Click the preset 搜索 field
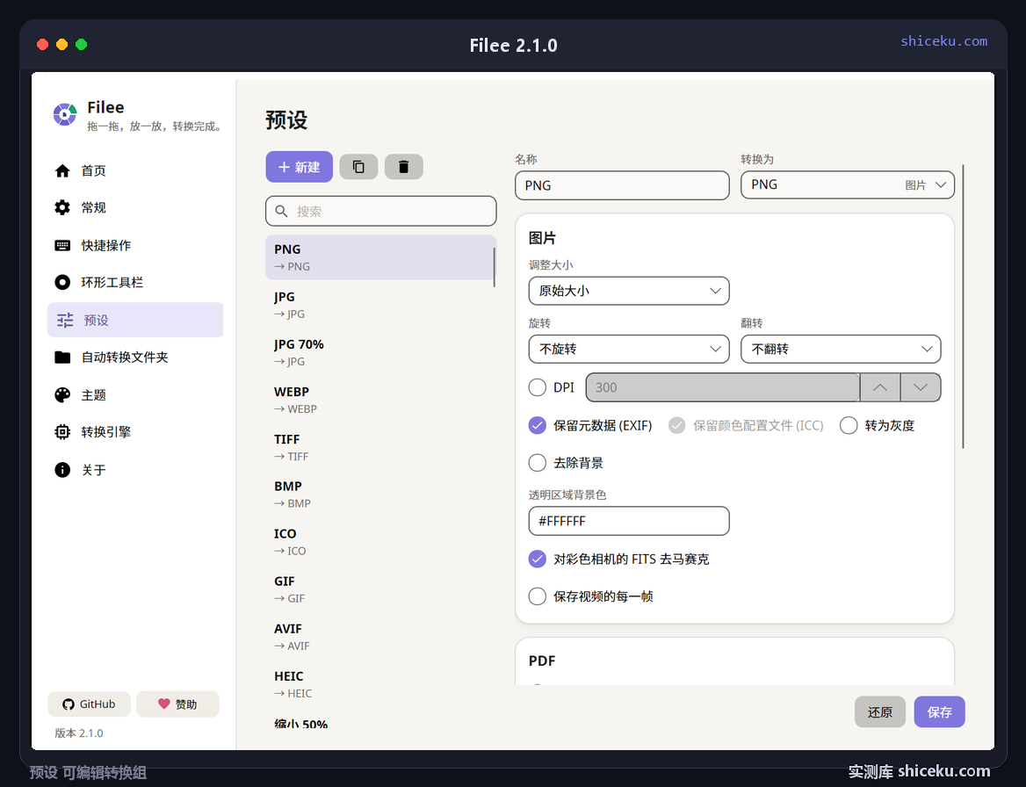This screenshot has height=787, width=1026. pyautogui.click(x=381, y=212)
